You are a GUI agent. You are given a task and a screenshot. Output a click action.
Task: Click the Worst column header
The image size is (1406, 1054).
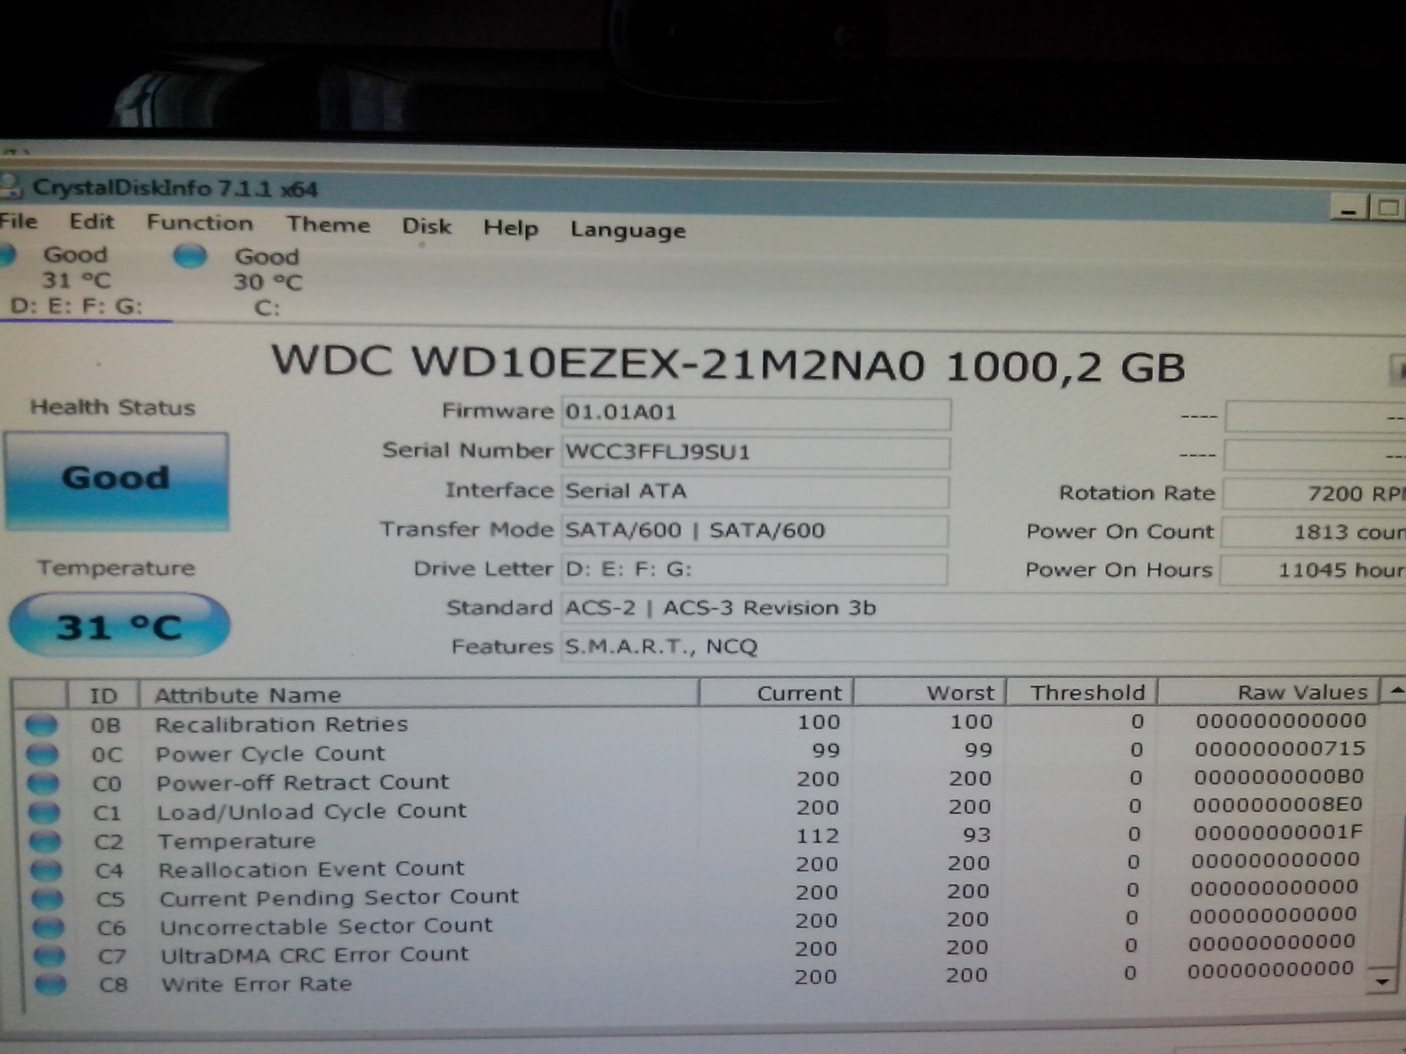[x=929, y=692]
